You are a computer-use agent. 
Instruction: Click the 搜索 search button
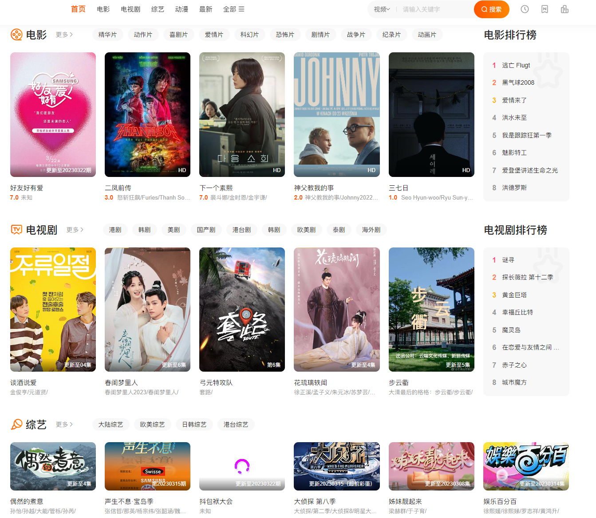(492, 9)
